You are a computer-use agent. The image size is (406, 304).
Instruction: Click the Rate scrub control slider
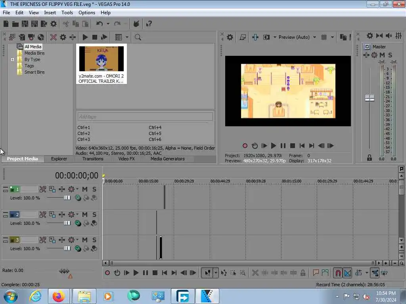[x=64, y=271]
